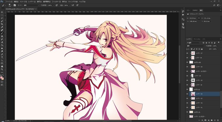This screenshot has height=122, width=222.
Task: Select the レイヤー 21 のコピー layer thumbnail
Action: point(191,116)
